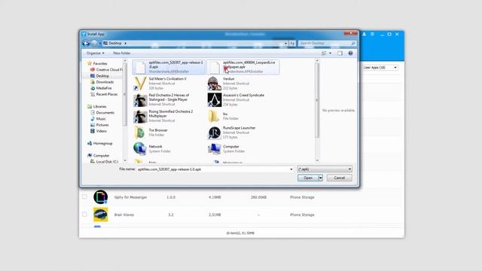Click New folder in the toolbar
Screen dimensions: 482x271
(x=122, y=53)
